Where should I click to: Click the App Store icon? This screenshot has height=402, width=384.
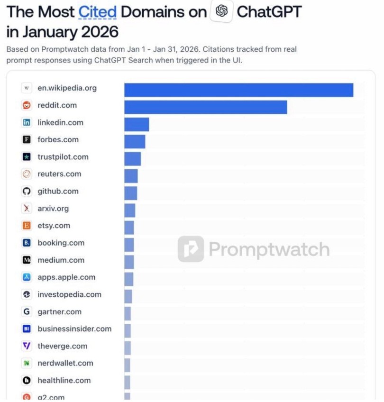[27, 277]
